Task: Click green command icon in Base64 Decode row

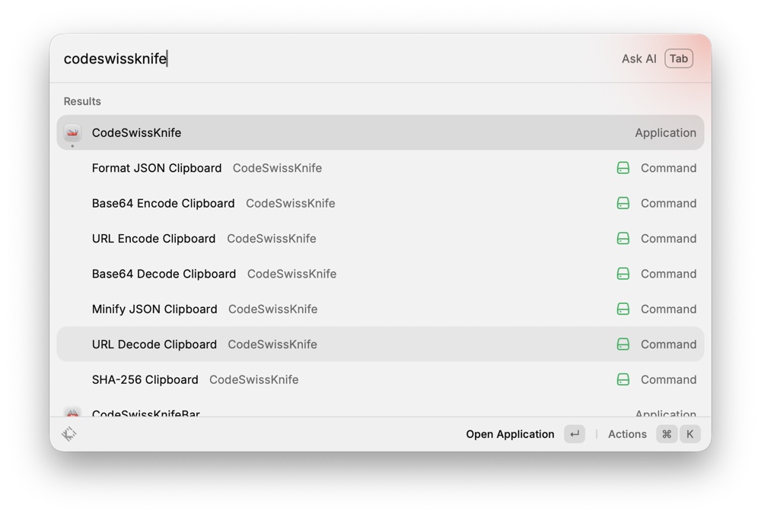Action: [x=622, y=274]
